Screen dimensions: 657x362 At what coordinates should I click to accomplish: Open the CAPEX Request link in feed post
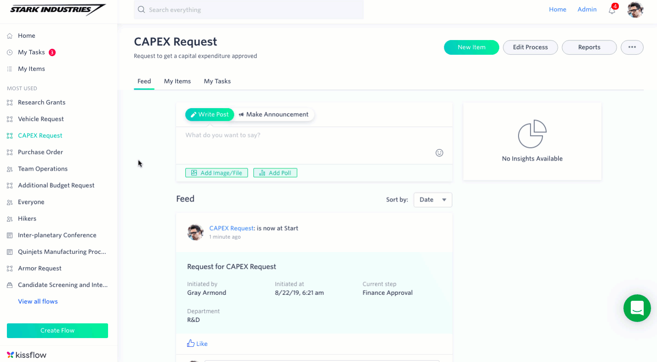point(231,228)
